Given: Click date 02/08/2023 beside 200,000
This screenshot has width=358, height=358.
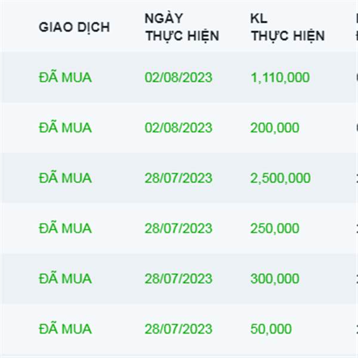Looking at the screenshot, I should point(178,128).
